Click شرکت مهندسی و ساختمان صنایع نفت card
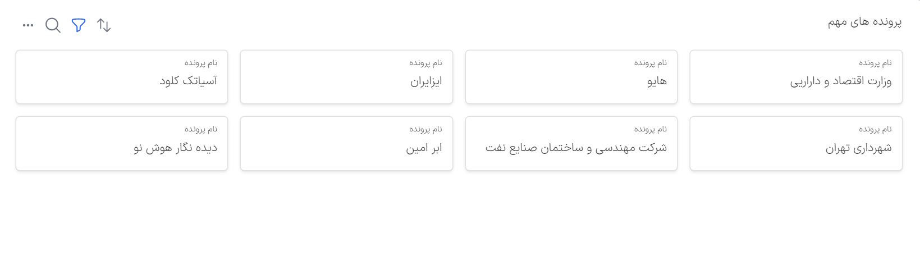 point(571,143)
